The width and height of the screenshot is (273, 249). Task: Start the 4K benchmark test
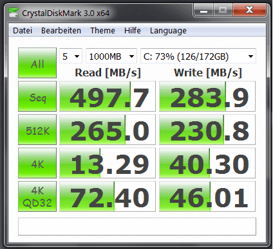37,163
